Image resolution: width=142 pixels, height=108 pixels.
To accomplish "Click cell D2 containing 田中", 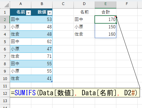I will [84, 19].
